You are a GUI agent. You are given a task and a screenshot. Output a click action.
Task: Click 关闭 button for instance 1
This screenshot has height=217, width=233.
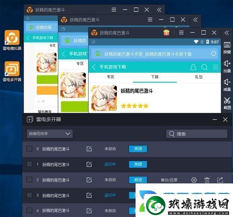(138, 164)
